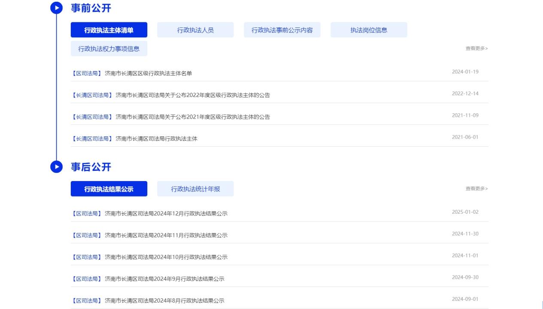Click the play icon beside 事后公开
Viewport: 543px width, 309px height.
click(56, 167)
